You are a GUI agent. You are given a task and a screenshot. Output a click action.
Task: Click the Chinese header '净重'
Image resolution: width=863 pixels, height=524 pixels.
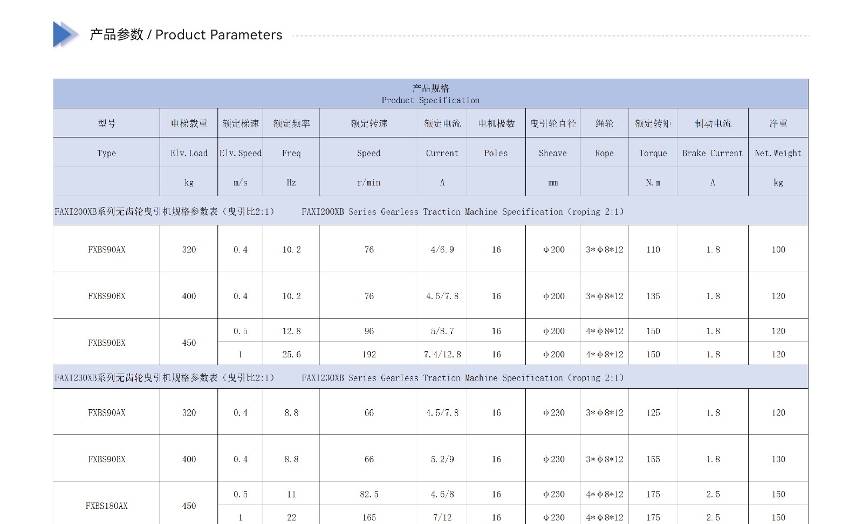(x=778, y=123)
